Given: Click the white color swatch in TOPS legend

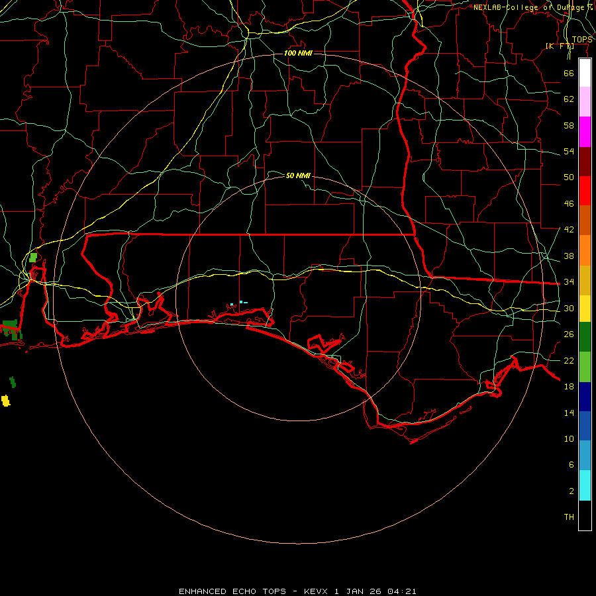Looking at the screenshot, I should tap(585, 73).
